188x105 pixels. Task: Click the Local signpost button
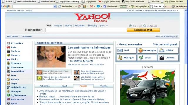coord(147,58)
